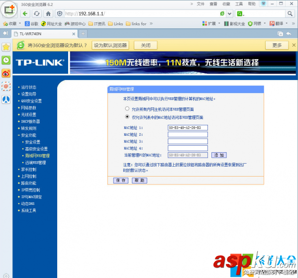Open sidebar mail @ icon
The height and width of the screenshot is (278, 298).
click(6, 86)
